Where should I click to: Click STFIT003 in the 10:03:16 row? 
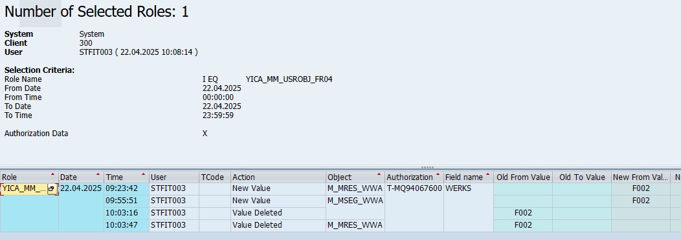(173, 213)
